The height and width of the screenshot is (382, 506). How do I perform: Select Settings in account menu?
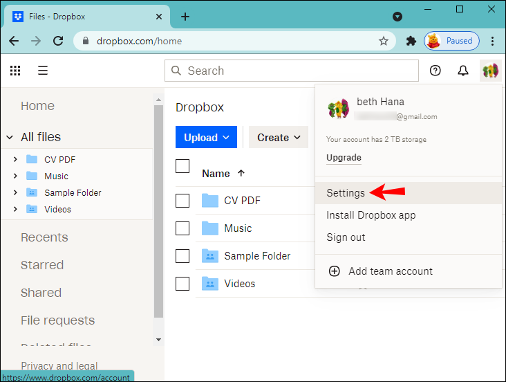[x=409, y=193]
